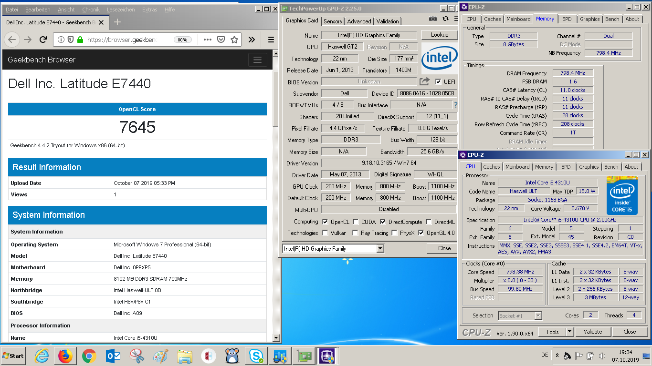Screen dimensions: 652x366
Task: Click the 80% zoom indicator in address bar
Action: click(x=182, y=40)
